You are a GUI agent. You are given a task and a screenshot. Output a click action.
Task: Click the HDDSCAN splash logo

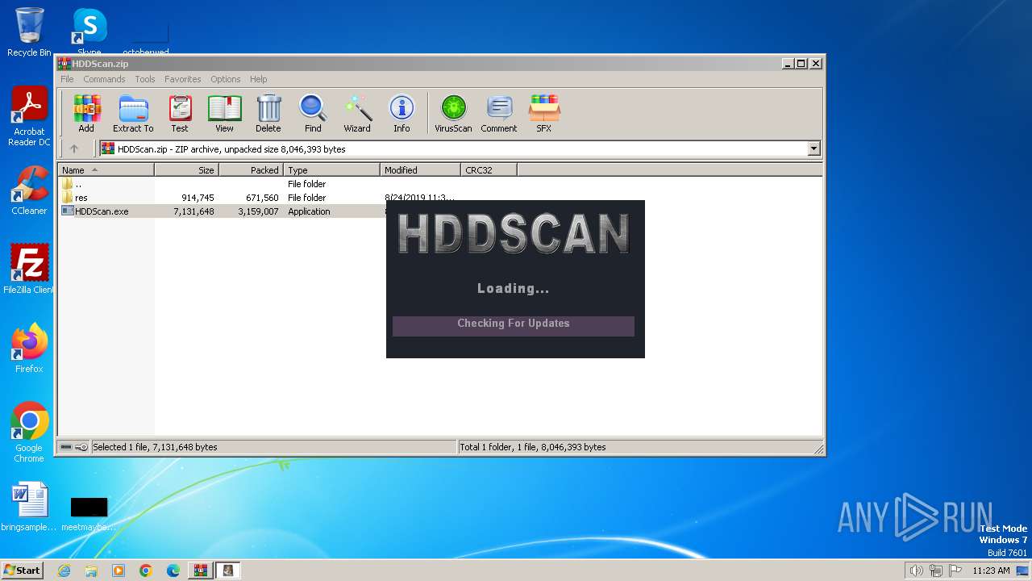(514, 234)
